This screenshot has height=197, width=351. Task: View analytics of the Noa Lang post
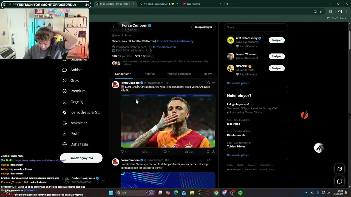[x=189, y=152]
